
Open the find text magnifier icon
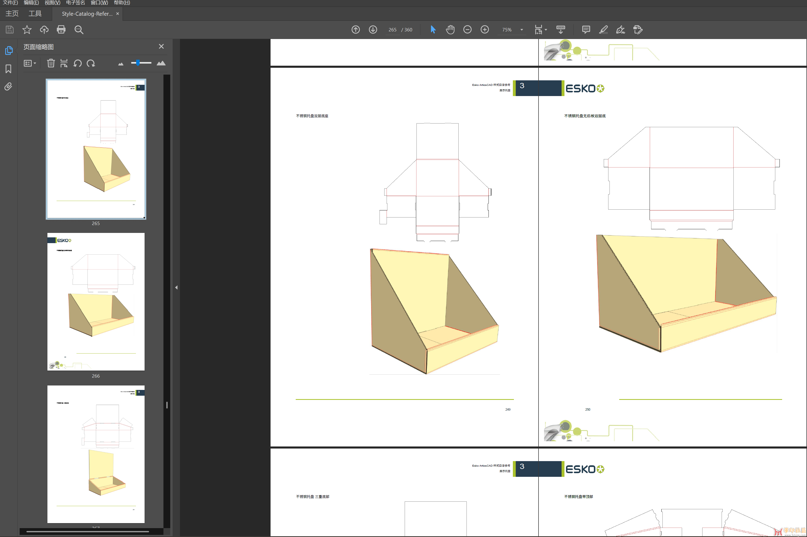click(x=79, y=30)
